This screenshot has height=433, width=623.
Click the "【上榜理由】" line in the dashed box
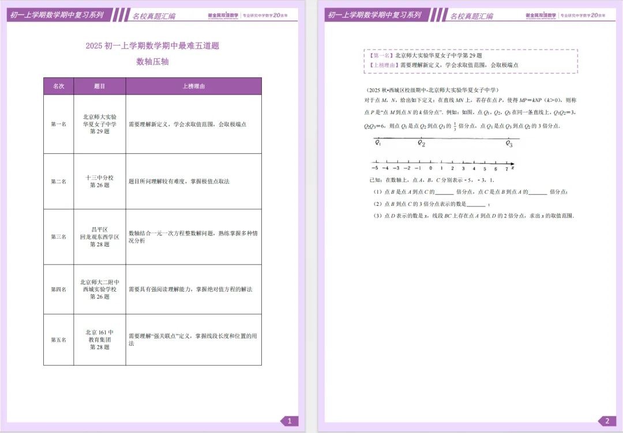pos(444,65)
